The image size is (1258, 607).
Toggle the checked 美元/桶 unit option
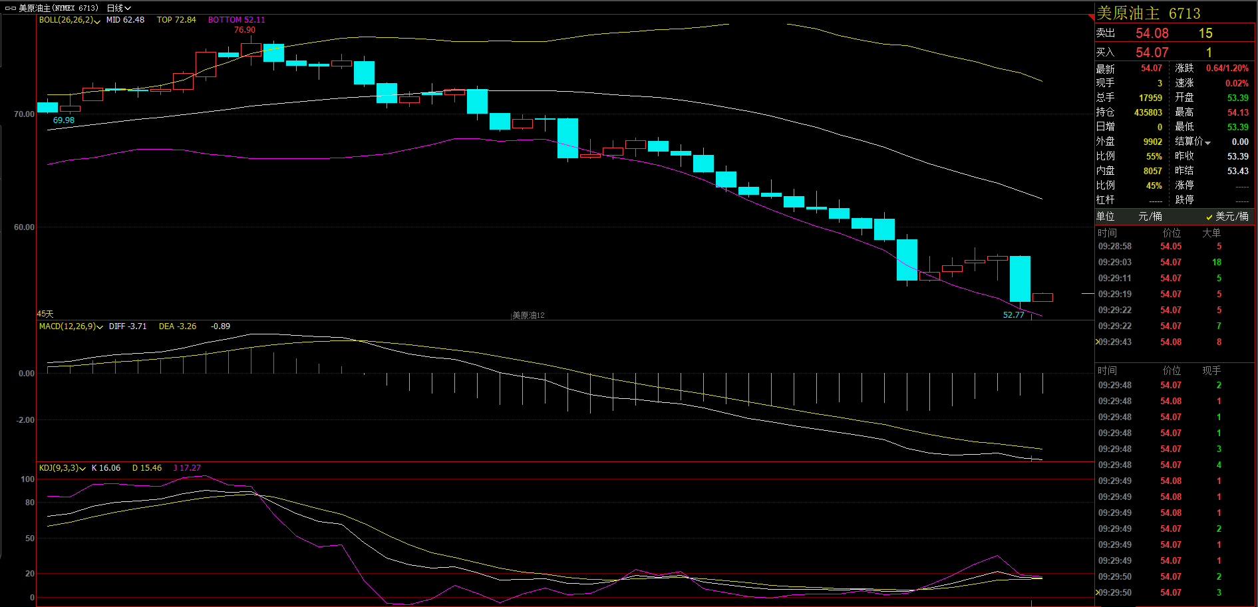coord(1227,217)
